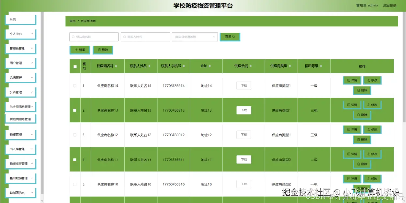The width and height of the screenshot is (406, 203).
Task: Expand 公告管理 sidebar menu
Action: click(x=20, y=92)
